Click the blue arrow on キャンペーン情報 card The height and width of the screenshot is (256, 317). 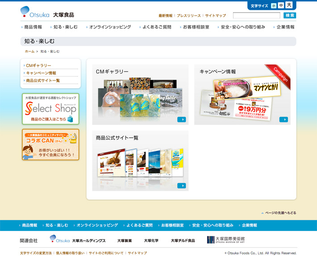point(284,119)
